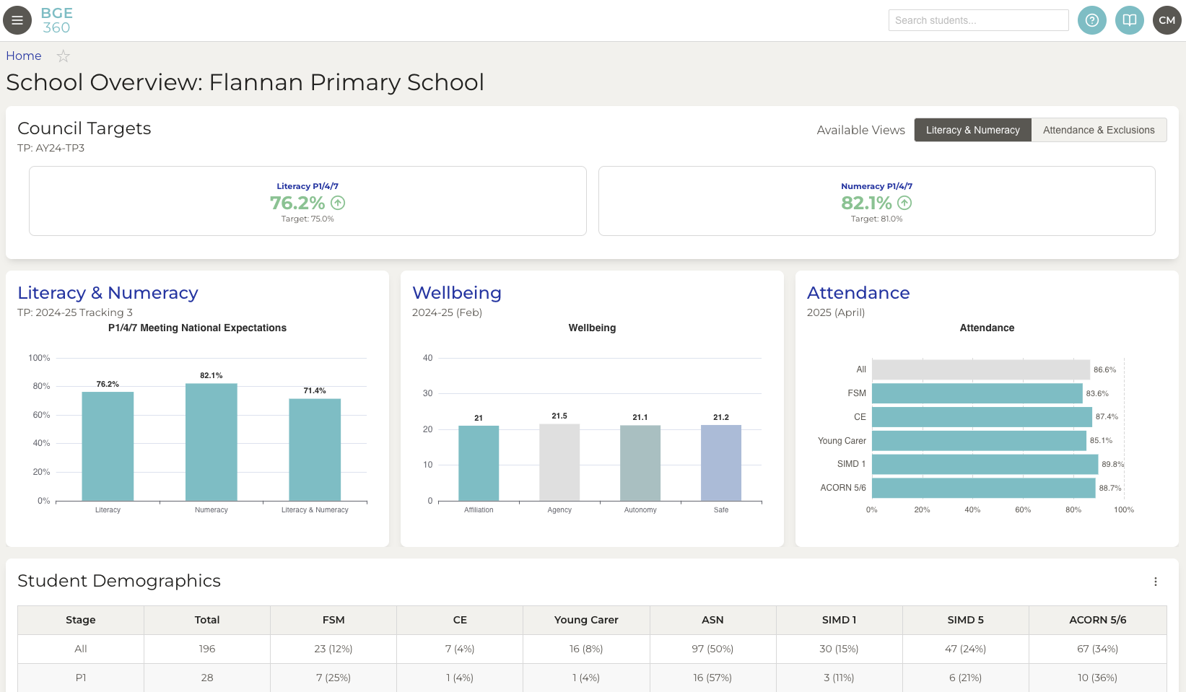
Task: Select the combined Literacy & Numeracy 71.4% bar
Action: 315,450
